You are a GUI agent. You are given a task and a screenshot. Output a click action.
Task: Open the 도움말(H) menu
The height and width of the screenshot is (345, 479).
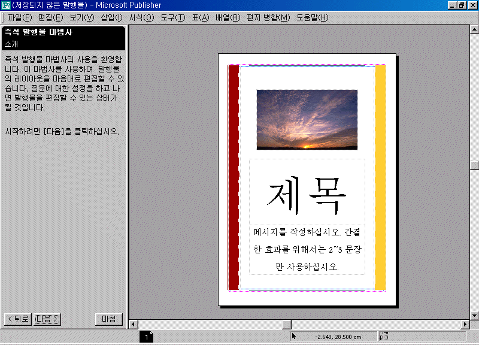[x=312, y=17]
